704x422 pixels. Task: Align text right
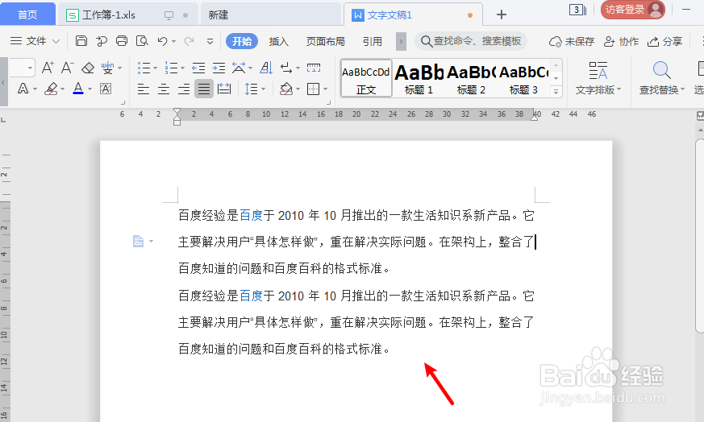click(184, 89)
